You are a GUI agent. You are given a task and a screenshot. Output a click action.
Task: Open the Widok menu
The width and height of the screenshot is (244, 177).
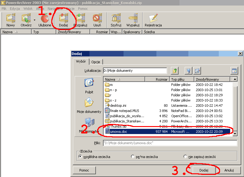click(28, 9)
